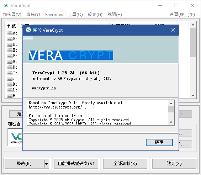
Task: Click drive icon for J: row
Action: 10,79
